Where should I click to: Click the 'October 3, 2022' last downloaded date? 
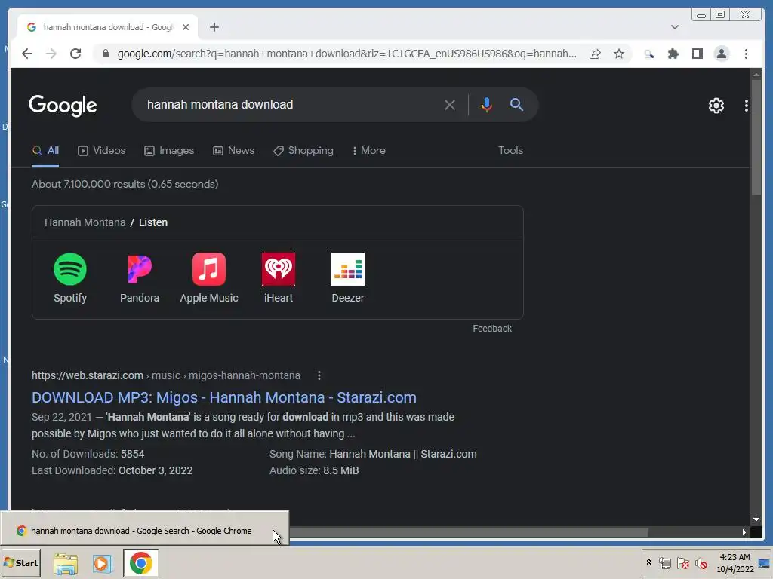point(156,470)
